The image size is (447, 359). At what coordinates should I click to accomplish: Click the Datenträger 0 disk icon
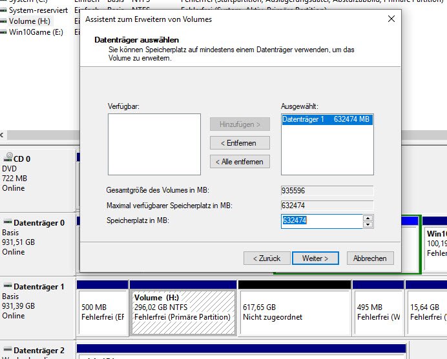[x=7, y=222]
